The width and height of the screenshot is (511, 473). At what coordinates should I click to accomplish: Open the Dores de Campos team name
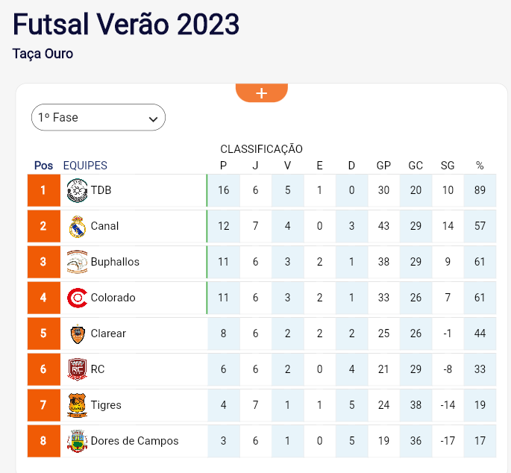click(x=134, y=441)
